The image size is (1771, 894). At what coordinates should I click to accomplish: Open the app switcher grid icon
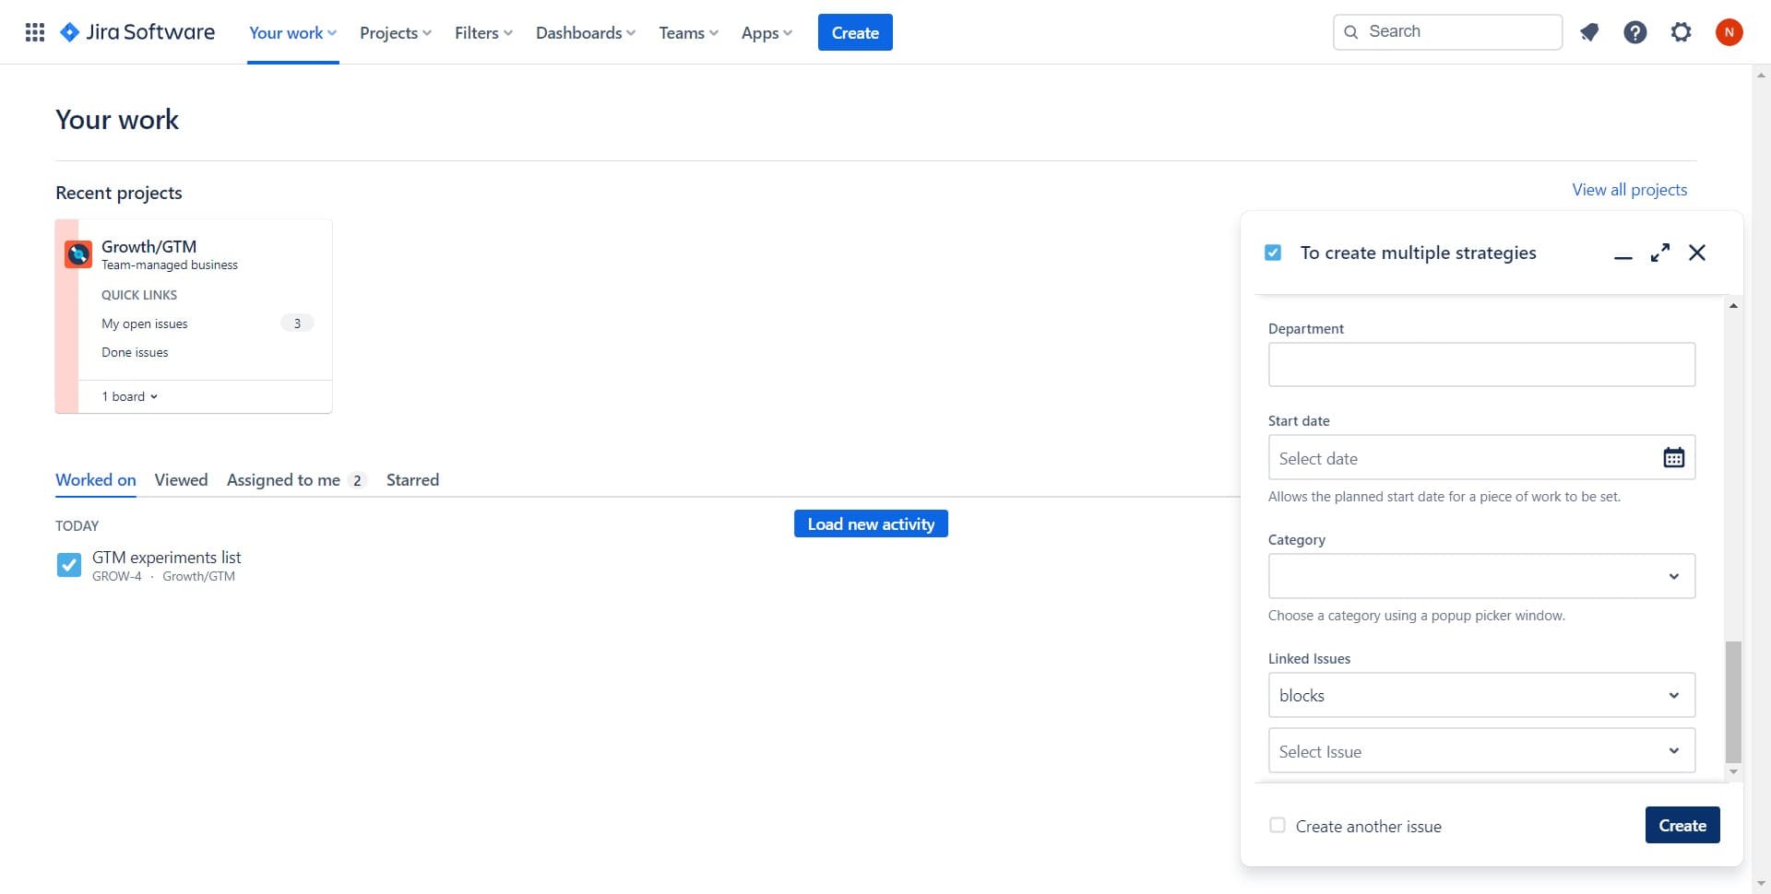point(35,32)
